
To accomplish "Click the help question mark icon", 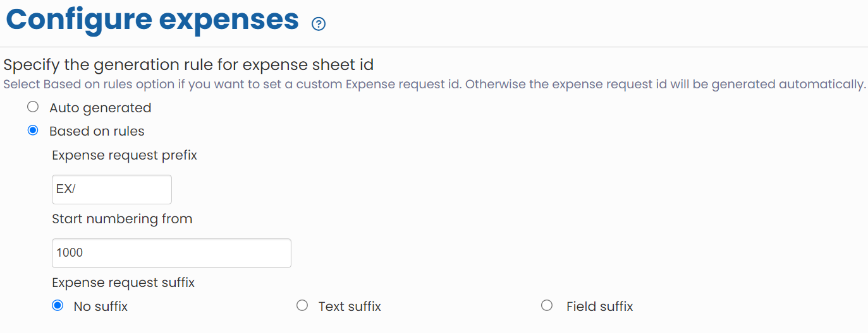I will (x=319, y=24).
